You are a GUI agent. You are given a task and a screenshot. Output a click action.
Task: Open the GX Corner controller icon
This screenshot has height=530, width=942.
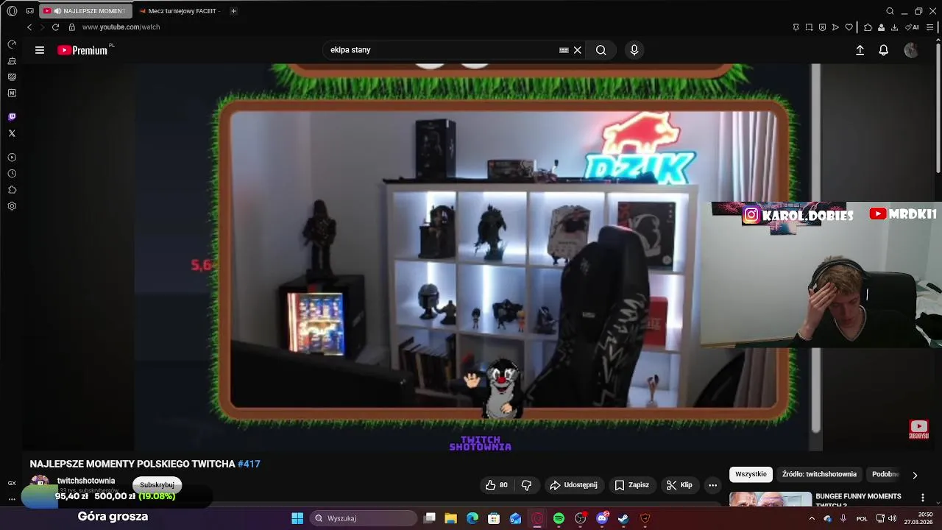coord(30,11)
